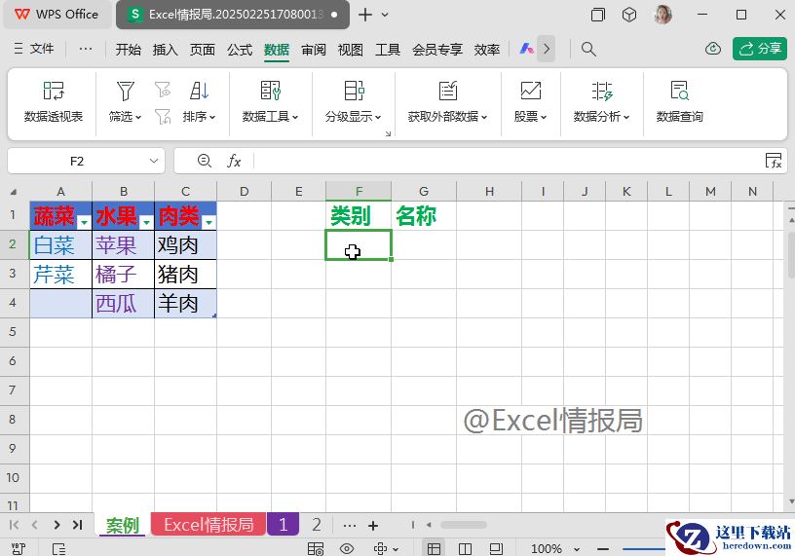Click the 排序 sort icon
This screenshot has height=556, width=795.
200,92
